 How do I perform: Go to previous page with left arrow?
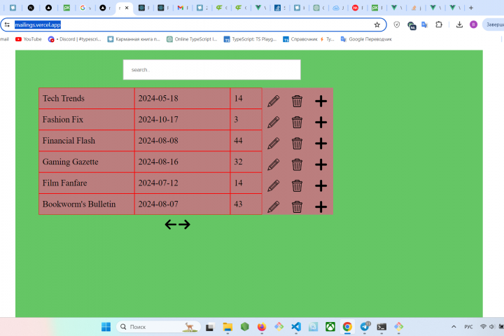tap(171, 225)
